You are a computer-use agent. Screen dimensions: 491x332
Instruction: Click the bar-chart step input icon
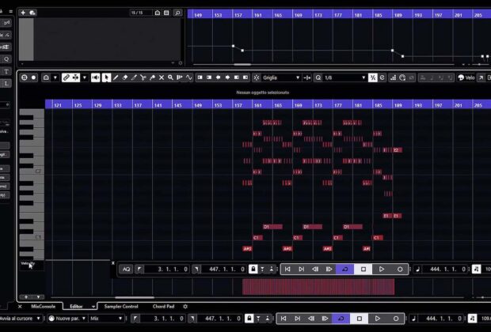coord(393,77)
